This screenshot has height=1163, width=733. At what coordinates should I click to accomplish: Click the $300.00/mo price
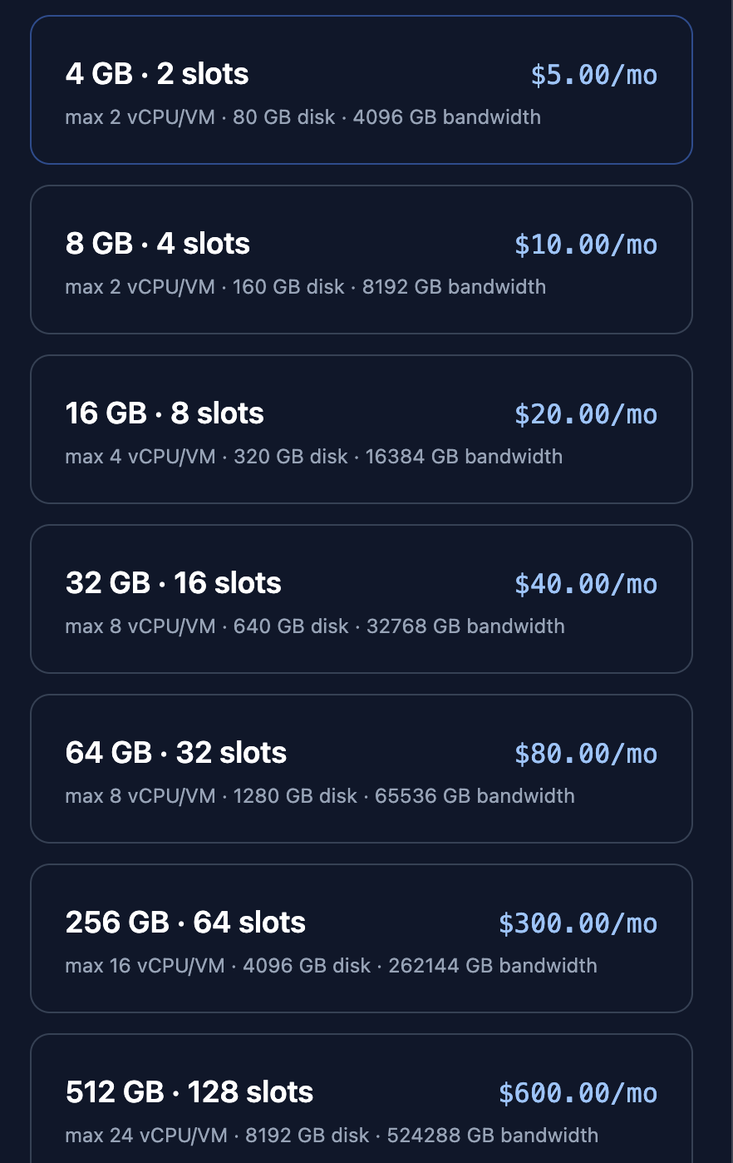pyautogui.click(x=578, y=923)
